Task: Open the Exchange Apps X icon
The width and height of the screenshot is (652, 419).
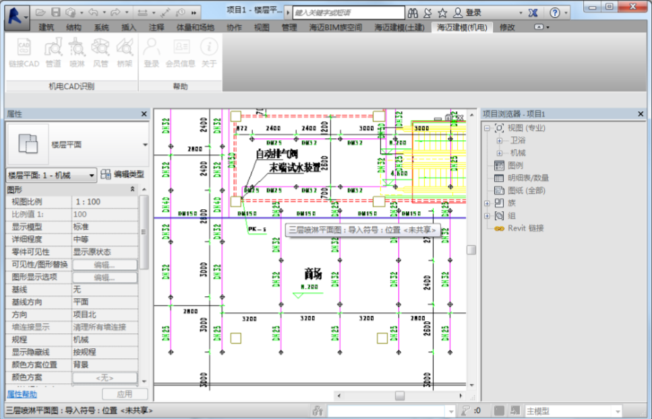Action: pos(533,13)
